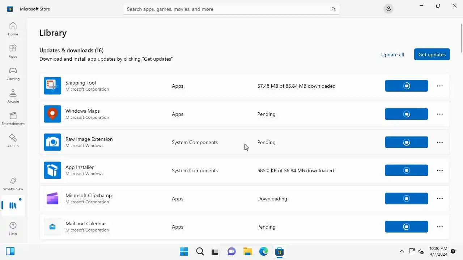
Task: Click the Windows Maps app name
Action: [82, 111]
